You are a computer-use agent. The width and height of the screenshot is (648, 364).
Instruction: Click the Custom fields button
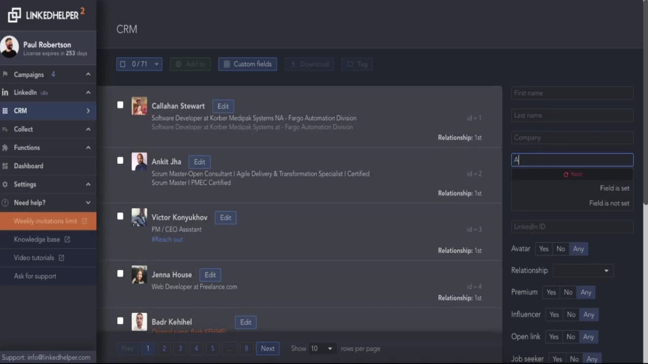pos(248,64)
